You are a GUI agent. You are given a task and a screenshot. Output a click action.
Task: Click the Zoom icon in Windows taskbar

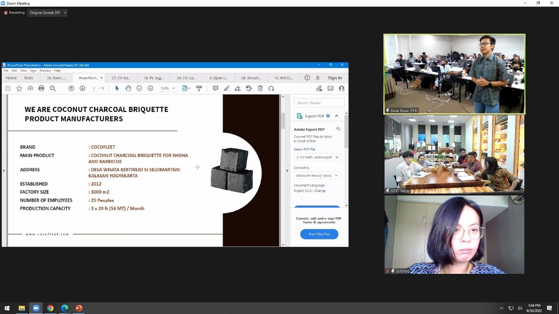click(x=36, y=308)
